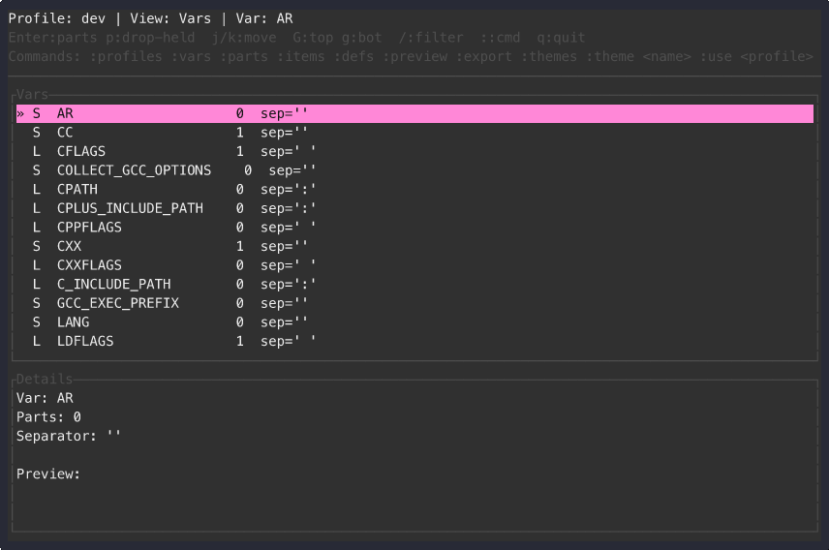Click the "Separator: ''" detail line
This screenshot has height=550, width=829.
69,437
